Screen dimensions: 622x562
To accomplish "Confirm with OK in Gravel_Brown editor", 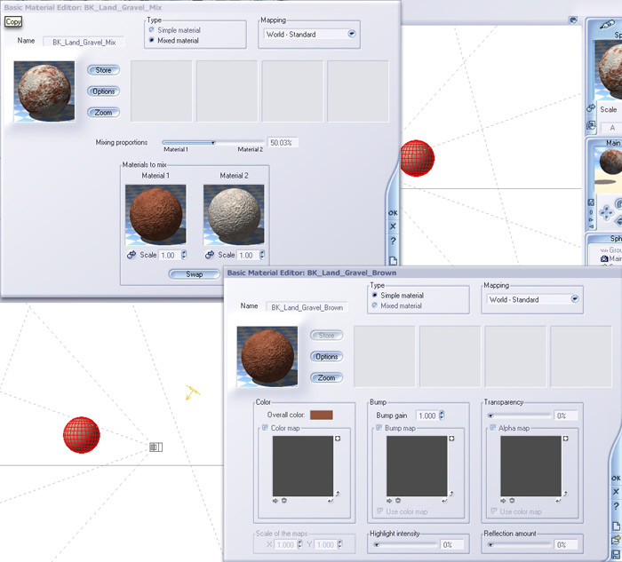I will point(616,479).
